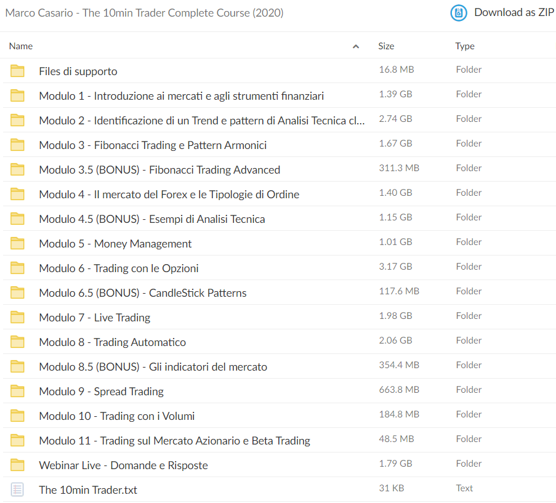
Task: Open Modulo 3 - Fibonacci Trading e Pattern Armonici
Action: click(153, 145)
